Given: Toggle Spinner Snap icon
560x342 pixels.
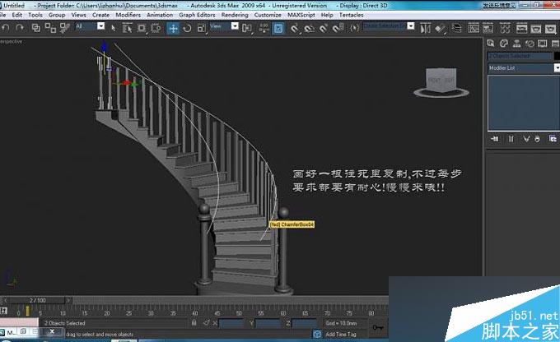Looking at the screenshot, I should (x=338, y=28).
